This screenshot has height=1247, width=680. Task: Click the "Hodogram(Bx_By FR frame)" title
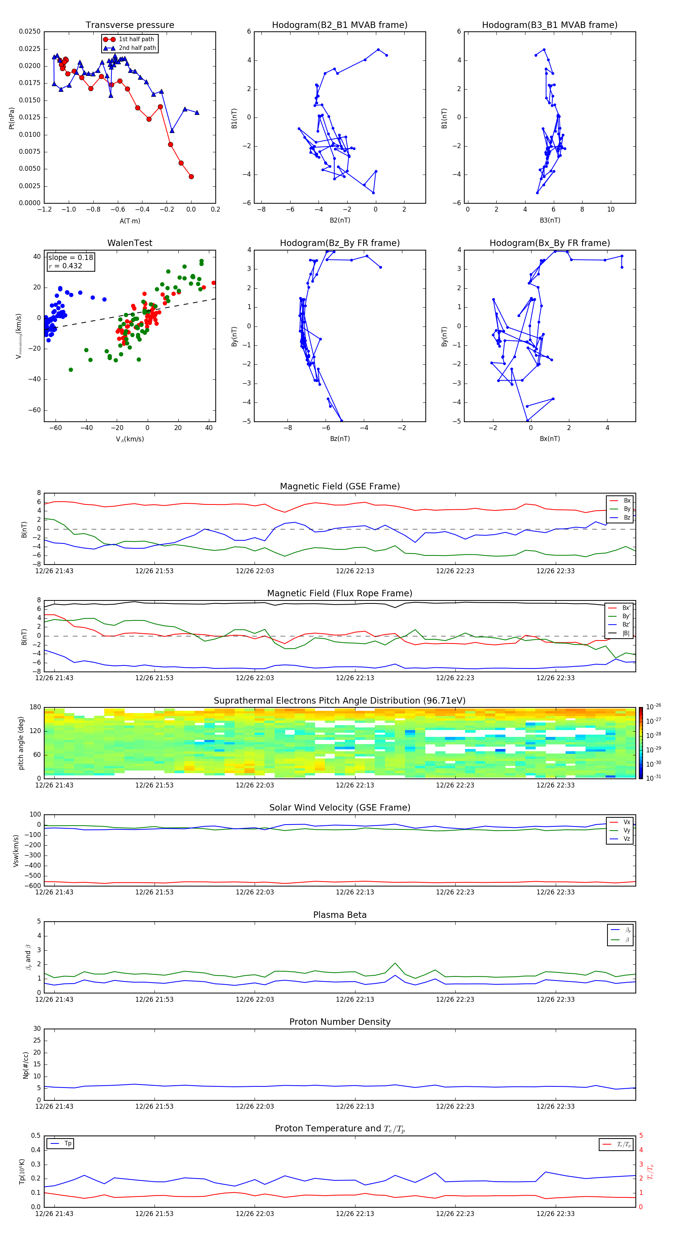(x=550, y=243)
